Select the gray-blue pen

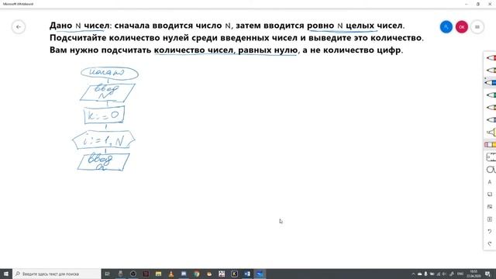[x=491, y=119]
